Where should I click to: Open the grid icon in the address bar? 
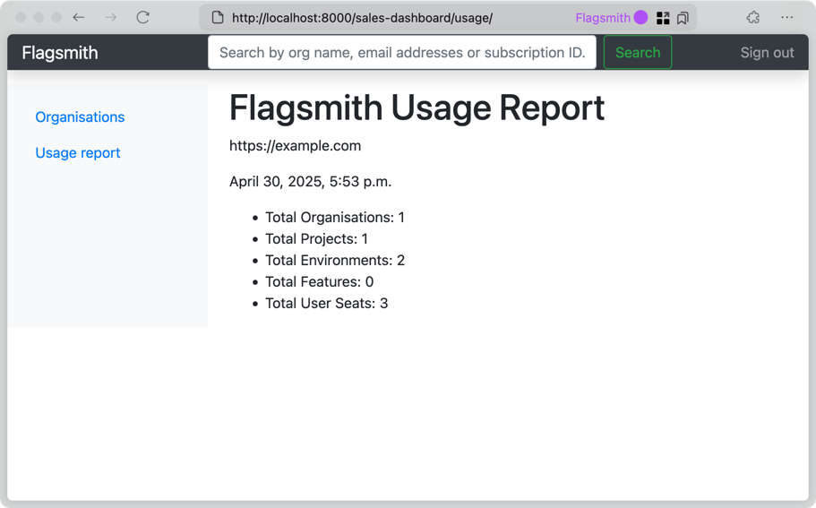point(663,18)
